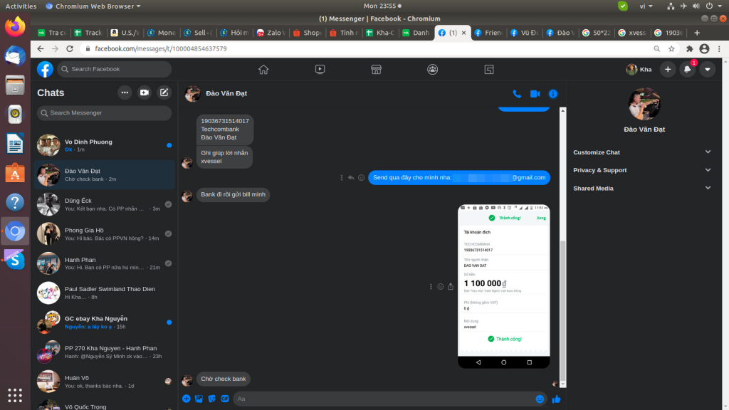This screenshot has width=729, height=410.
Task: Click the message input field
Action: (x=384, y=399)
